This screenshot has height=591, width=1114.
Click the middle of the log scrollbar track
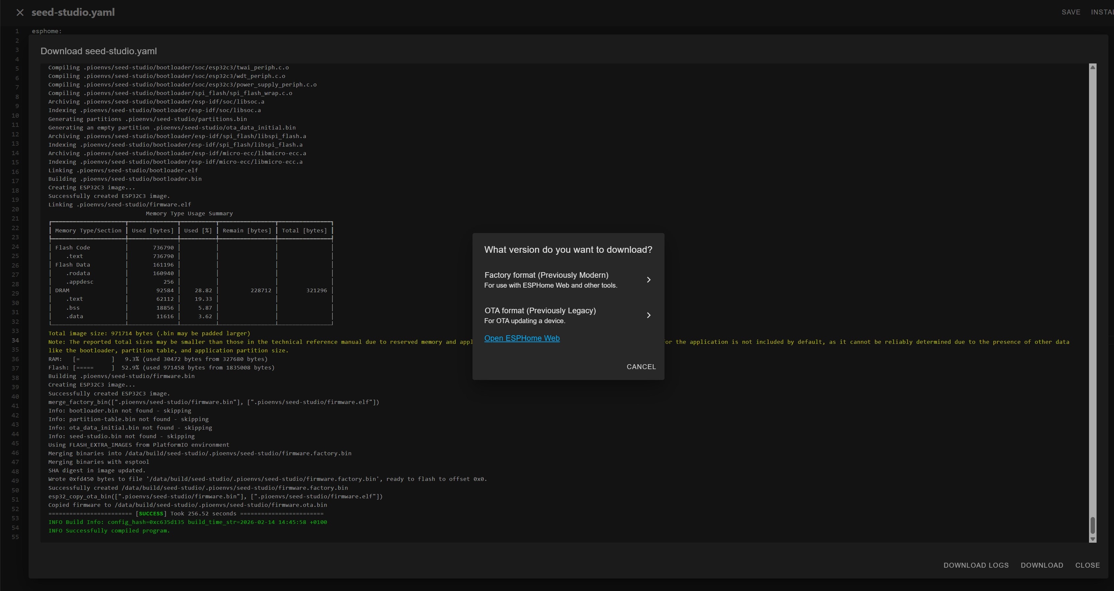pyautogui.click(x=1092, y=303)
